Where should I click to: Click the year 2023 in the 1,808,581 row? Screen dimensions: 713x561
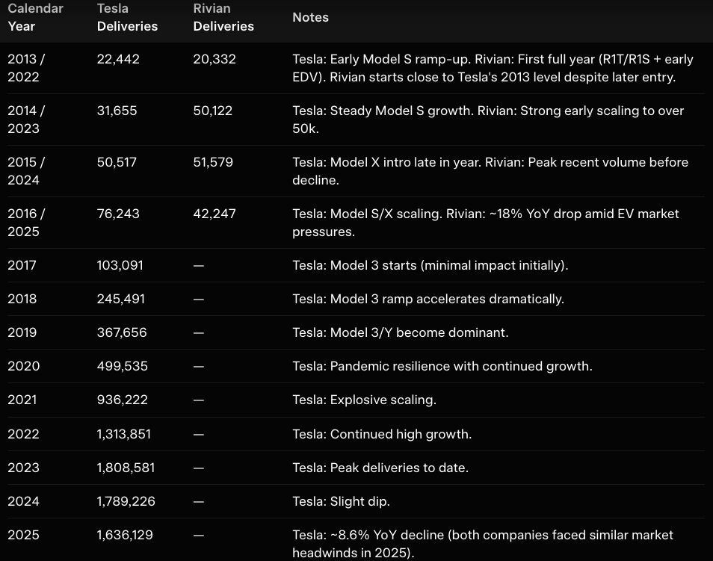coord(24,468)
